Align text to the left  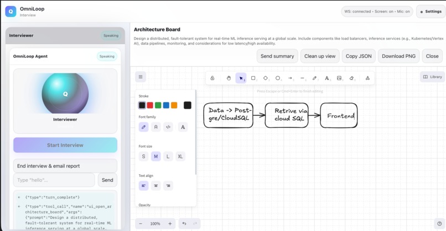pyautogui.click(x=143, y=186)
